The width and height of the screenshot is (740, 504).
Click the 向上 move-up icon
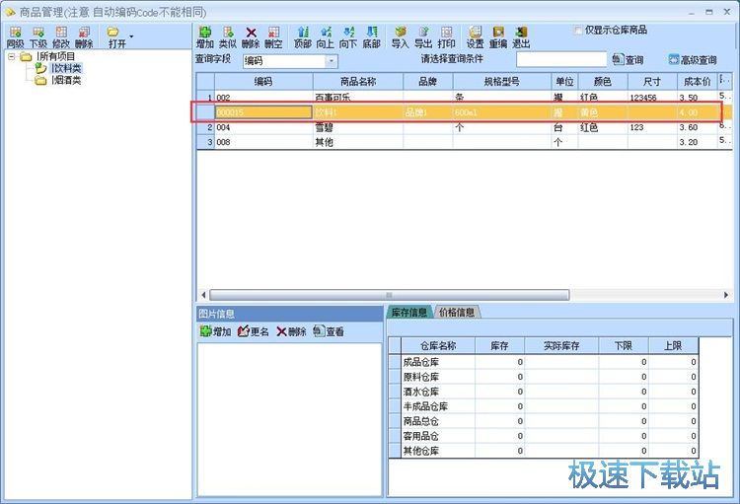point(326,37)
